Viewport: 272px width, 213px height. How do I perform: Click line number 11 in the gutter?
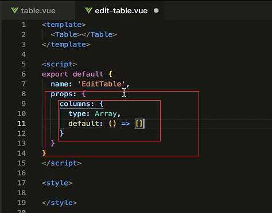[x=21, y=124]
